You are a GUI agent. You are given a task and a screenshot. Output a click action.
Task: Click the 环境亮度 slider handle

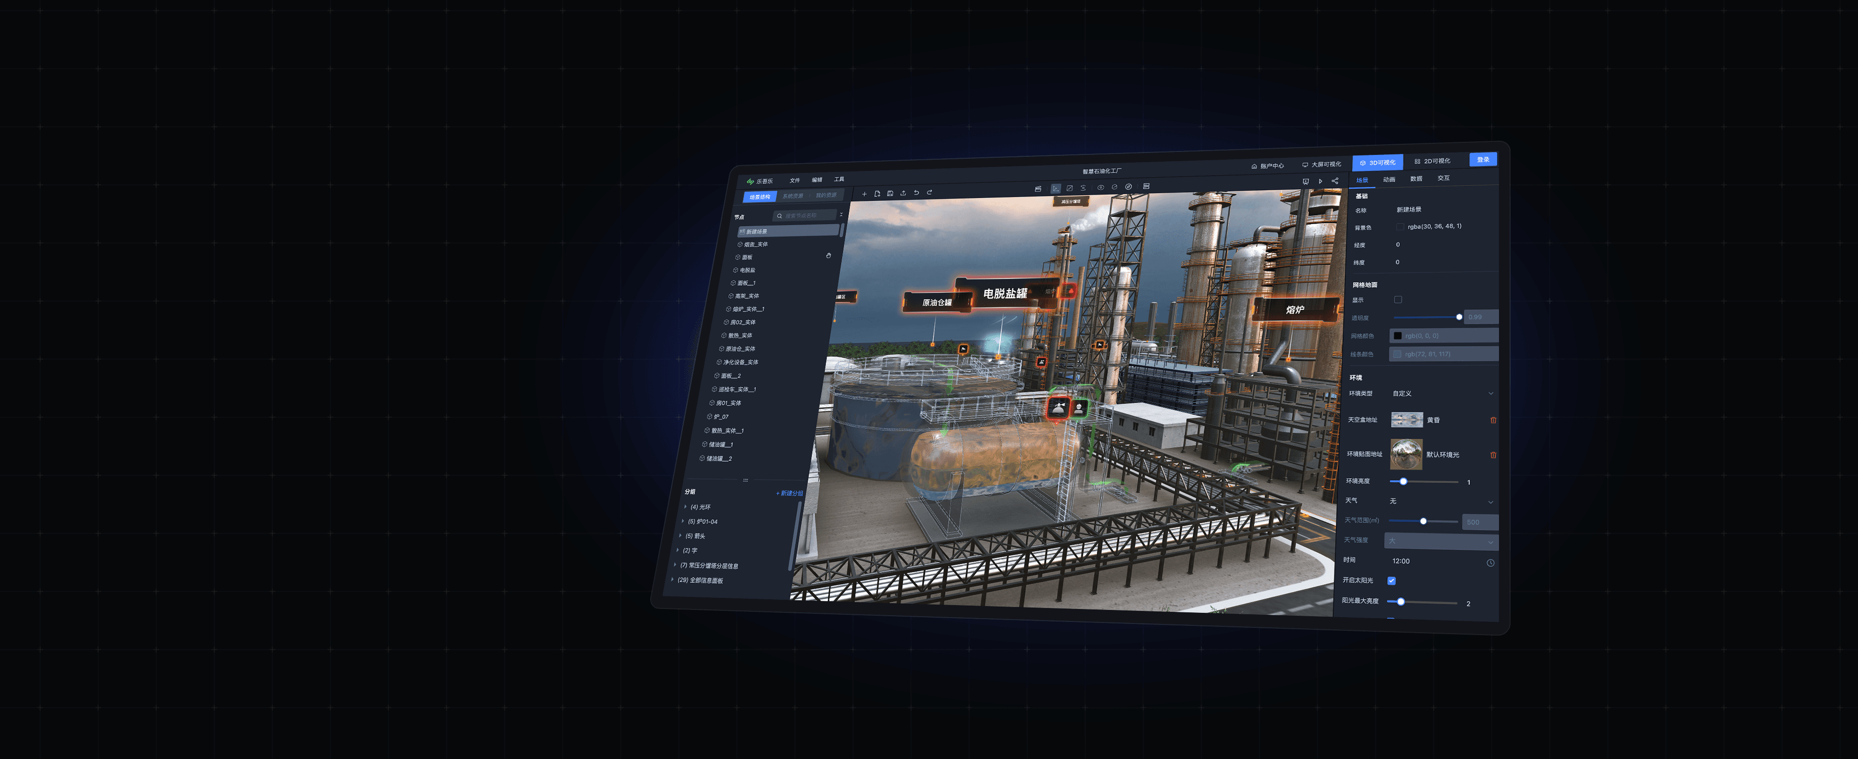click(x=1403, y=481)
